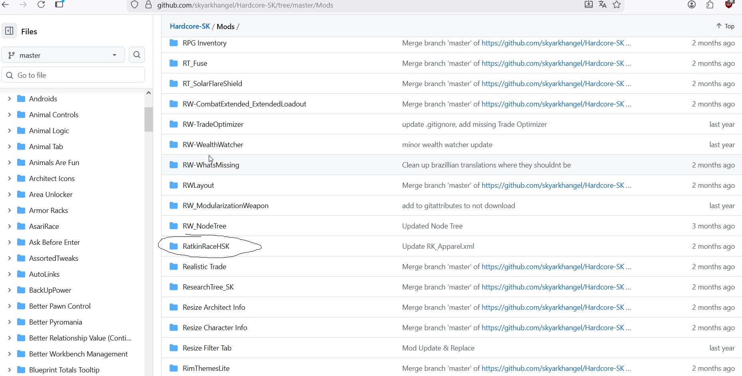Collapse the Files side panel icon

(9, 31)
